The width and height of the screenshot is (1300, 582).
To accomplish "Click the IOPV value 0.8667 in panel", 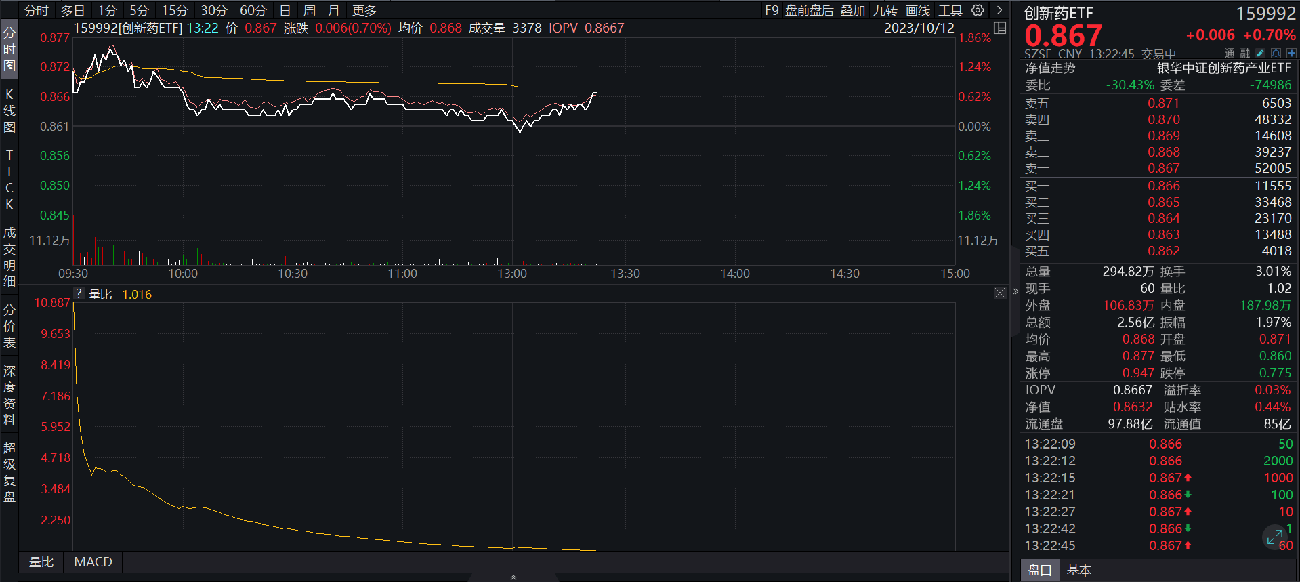I will tap(1133, 390).
